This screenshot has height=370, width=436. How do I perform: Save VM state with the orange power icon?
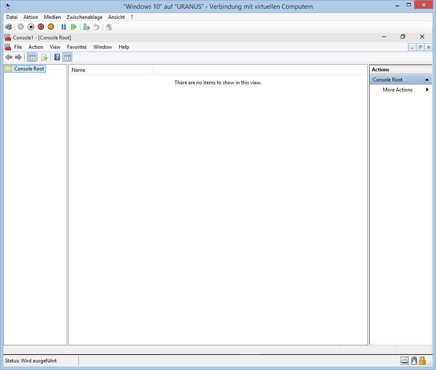point(51,27)
